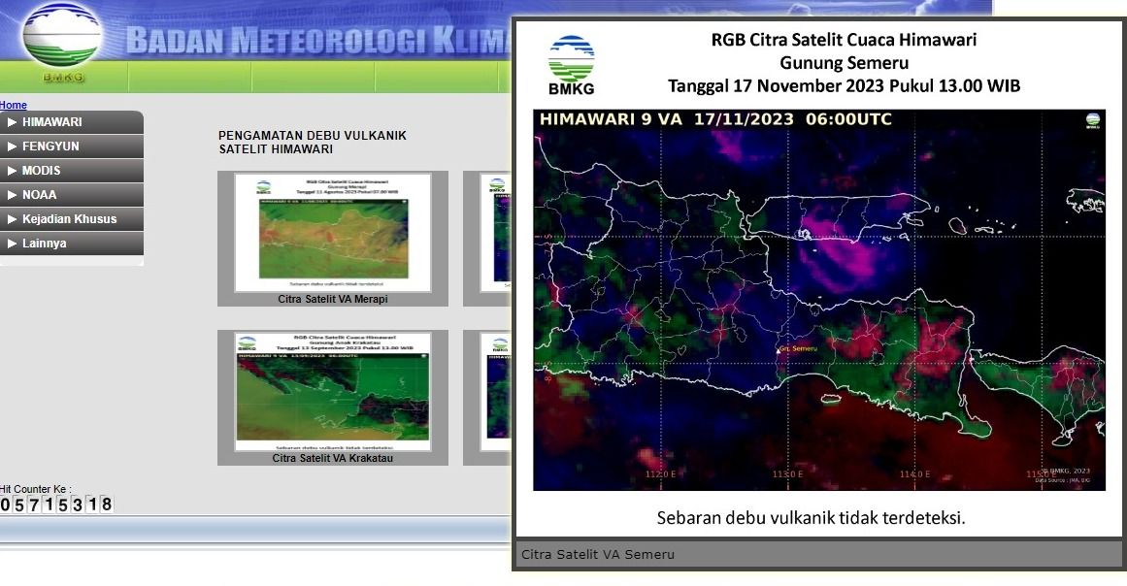
Task: Expand the MODIS menu arrow
Action: [12, 171]
